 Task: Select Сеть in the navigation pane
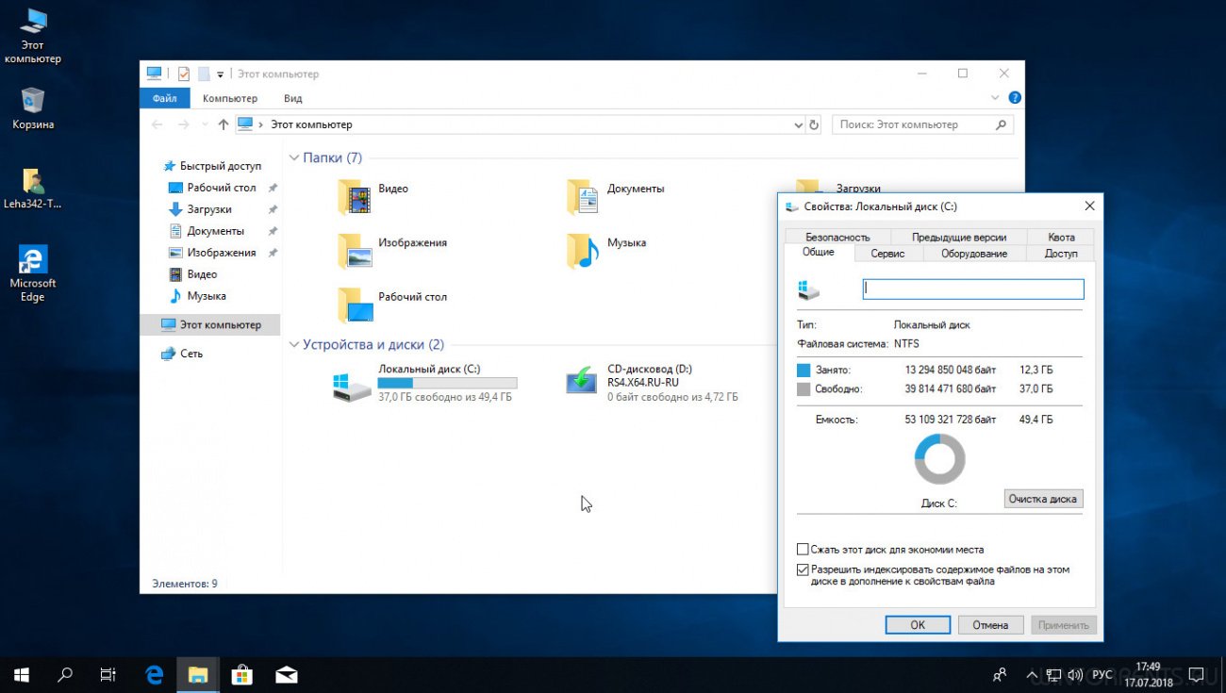(x=181, y=354)
